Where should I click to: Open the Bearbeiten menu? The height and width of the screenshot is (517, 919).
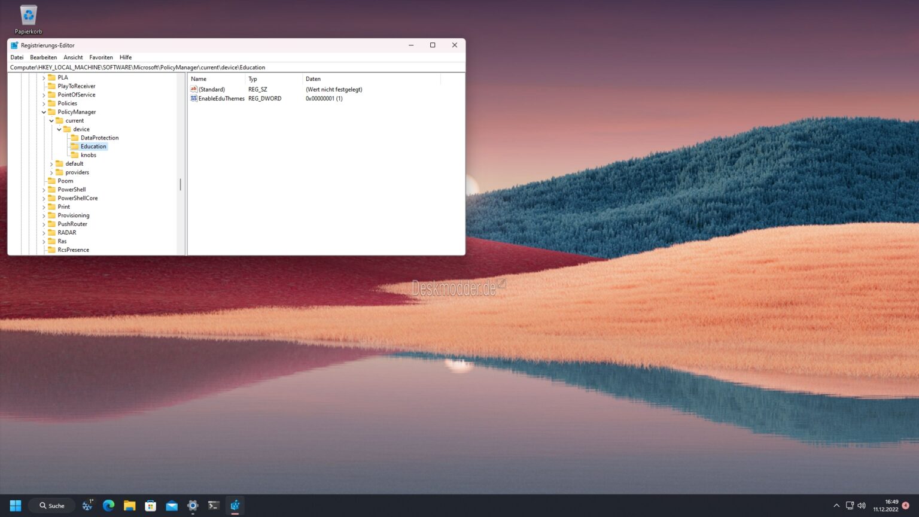[x=43, y=57]
